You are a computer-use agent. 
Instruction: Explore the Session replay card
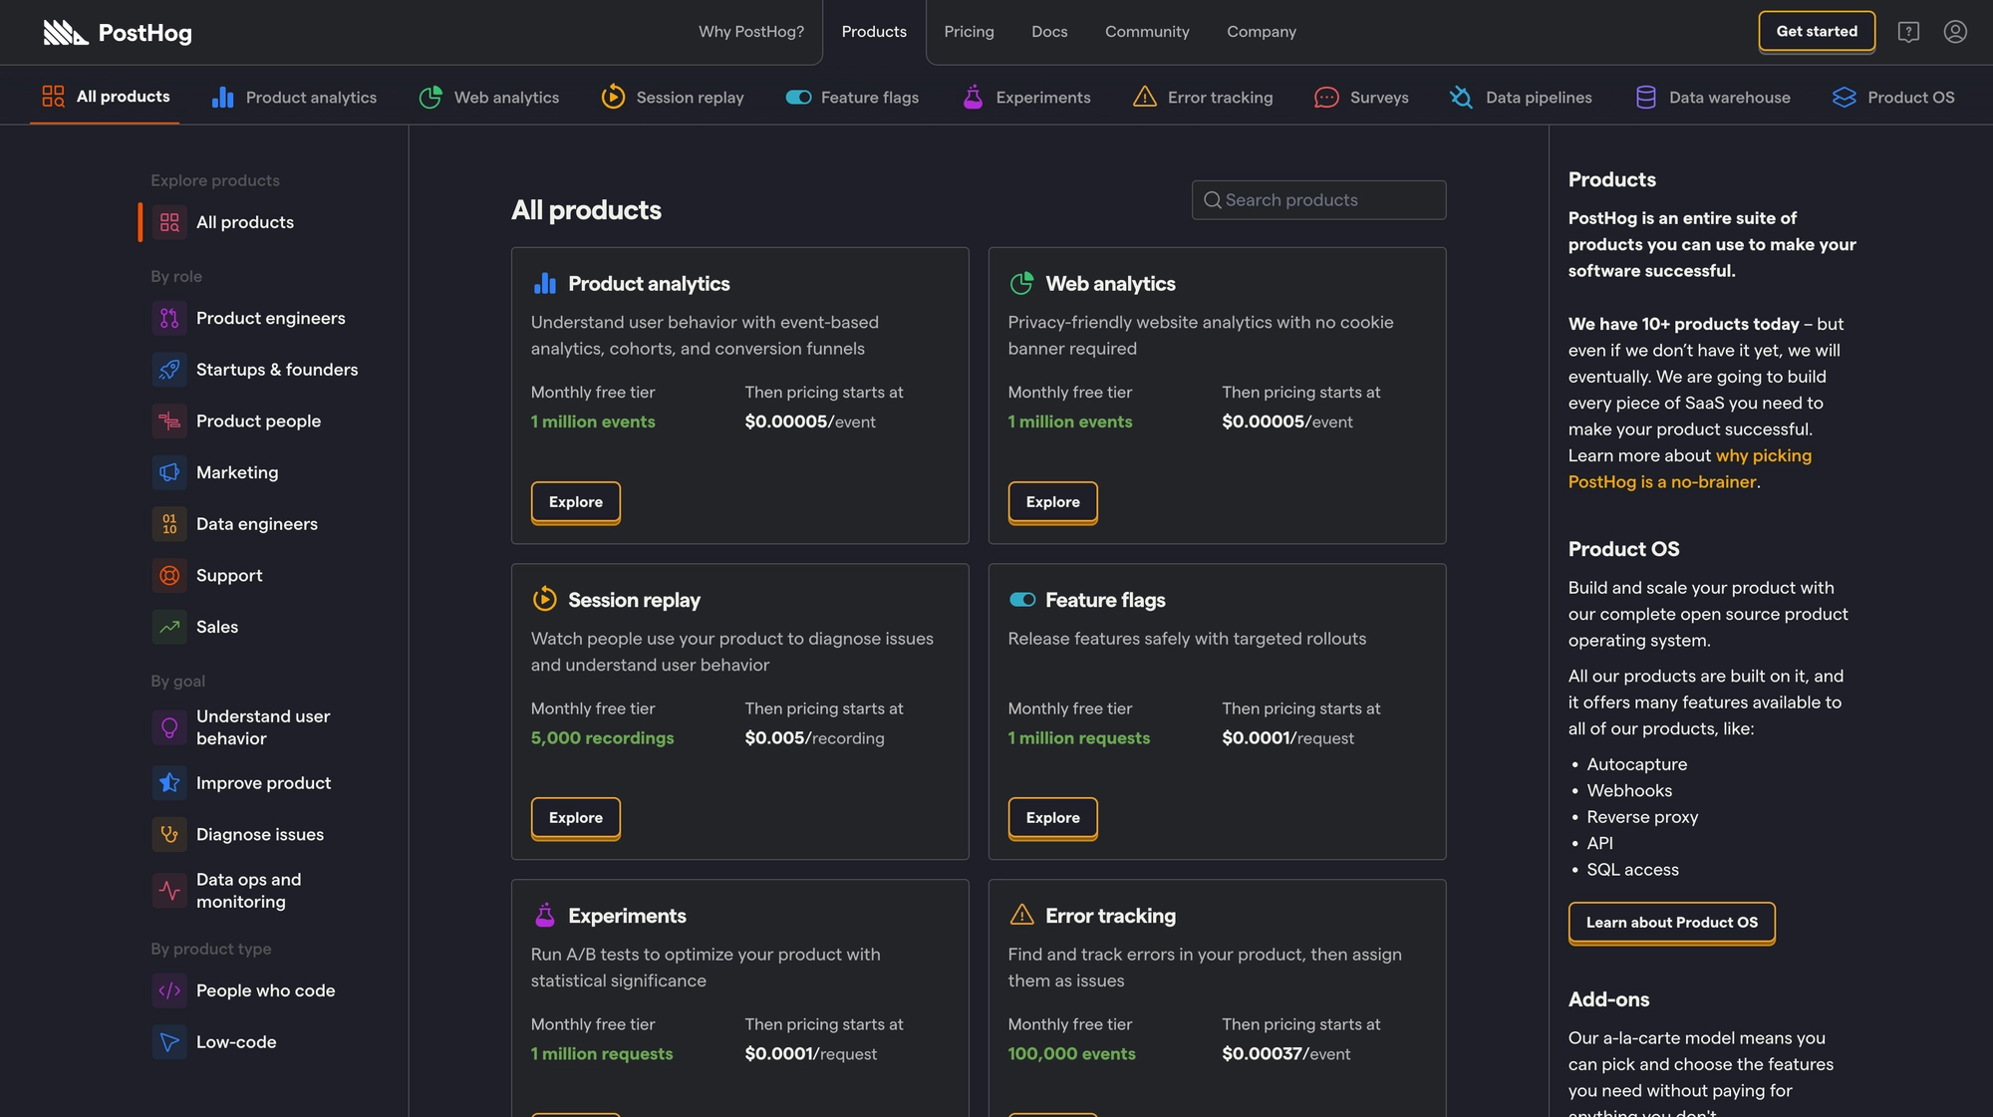(575, 818)
